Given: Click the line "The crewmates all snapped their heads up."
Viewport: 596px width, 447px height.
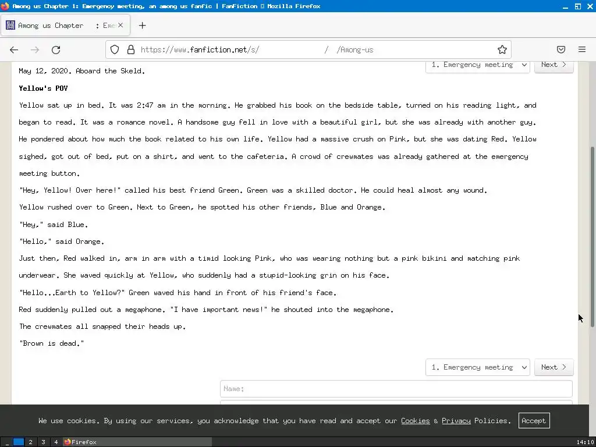Looking at the screenshot, I should 102,327.
